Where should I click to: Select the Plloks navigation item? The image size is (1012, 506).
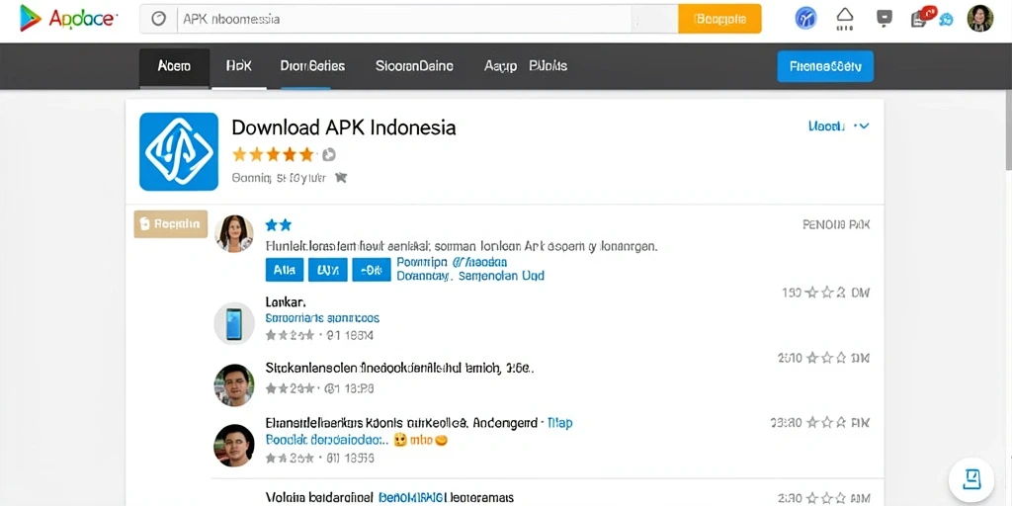click(548, 66)
